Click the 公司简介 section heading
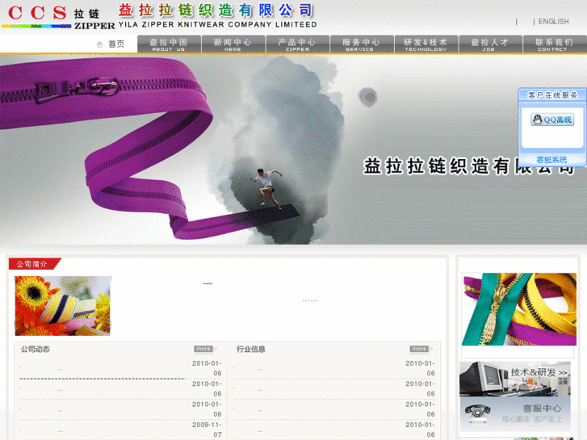Screen dimensions: 587x440 click(x=35, y=264)
